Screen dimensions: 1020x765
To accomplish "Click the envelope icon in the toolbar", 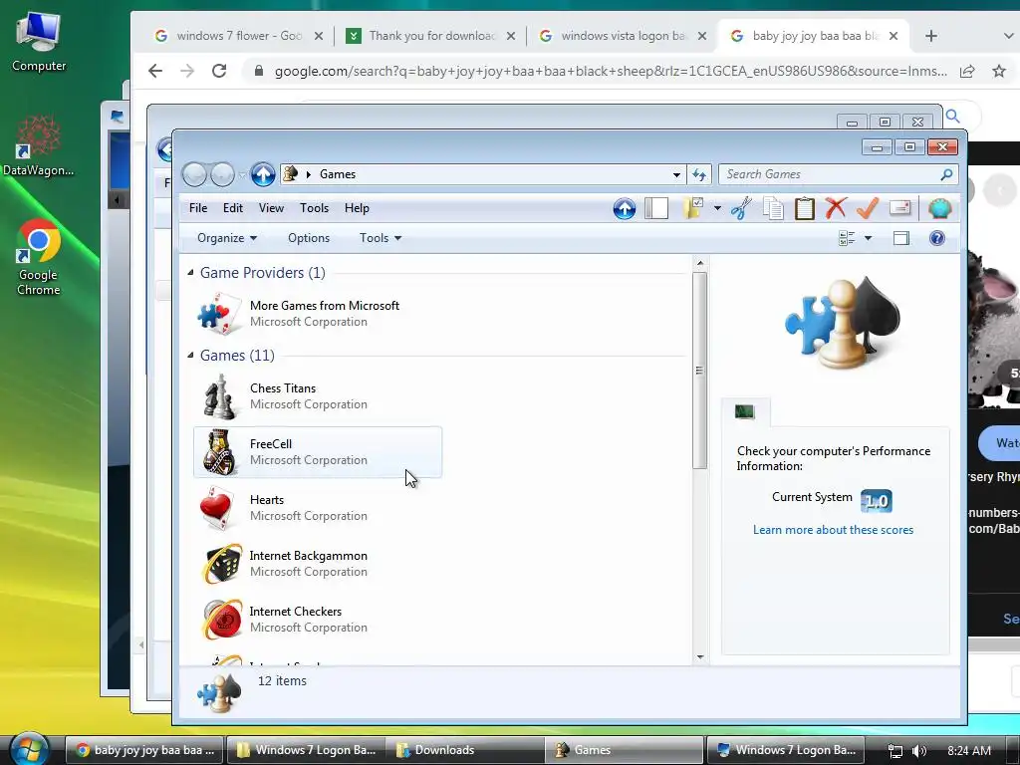I will (899, 208).
